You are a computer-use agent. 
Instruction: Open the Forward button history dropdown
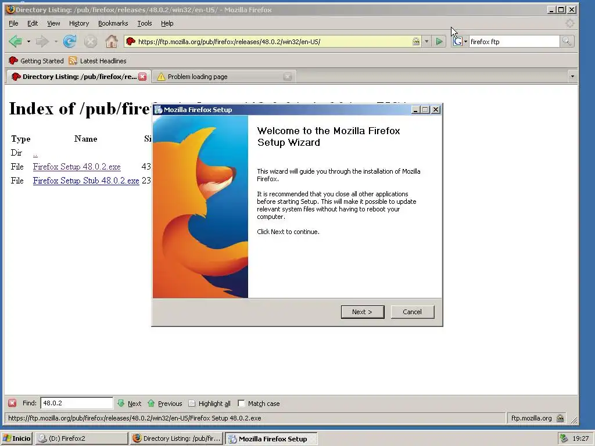coord(56,41)
